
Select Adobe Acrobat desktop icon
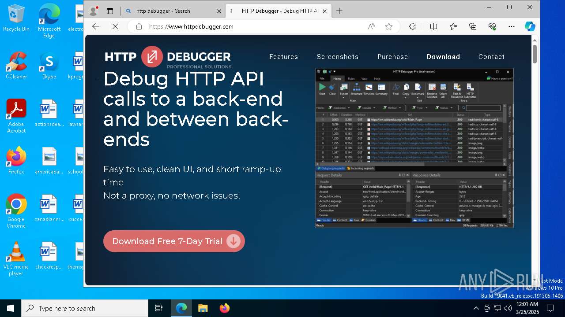pos(16,116)
